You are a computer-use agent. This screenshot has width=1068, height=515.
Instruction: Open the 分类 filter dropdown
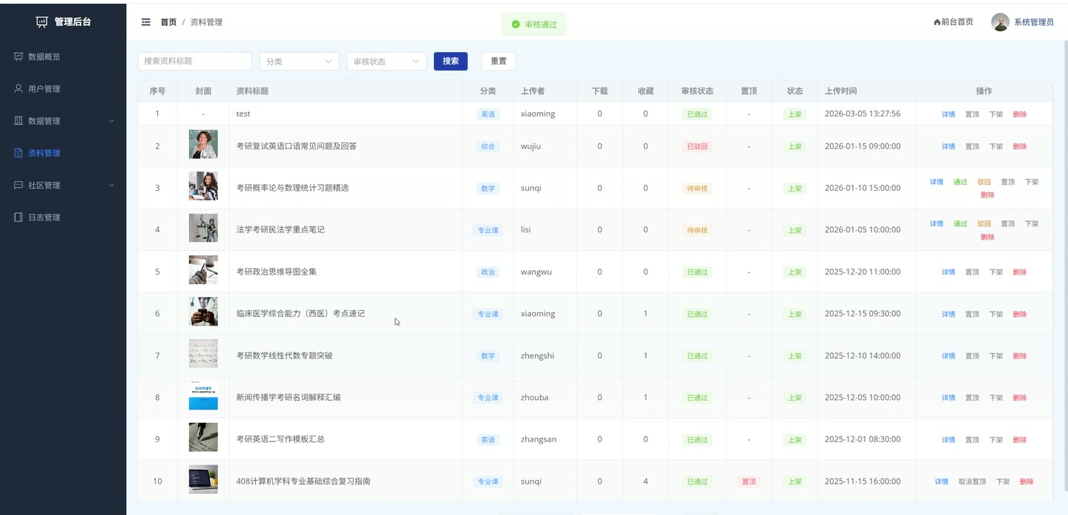tap(300, 62)
